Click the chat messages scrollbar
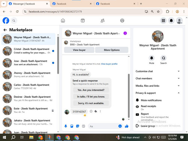The image size is (188, 141). click(x=129, y=96)
